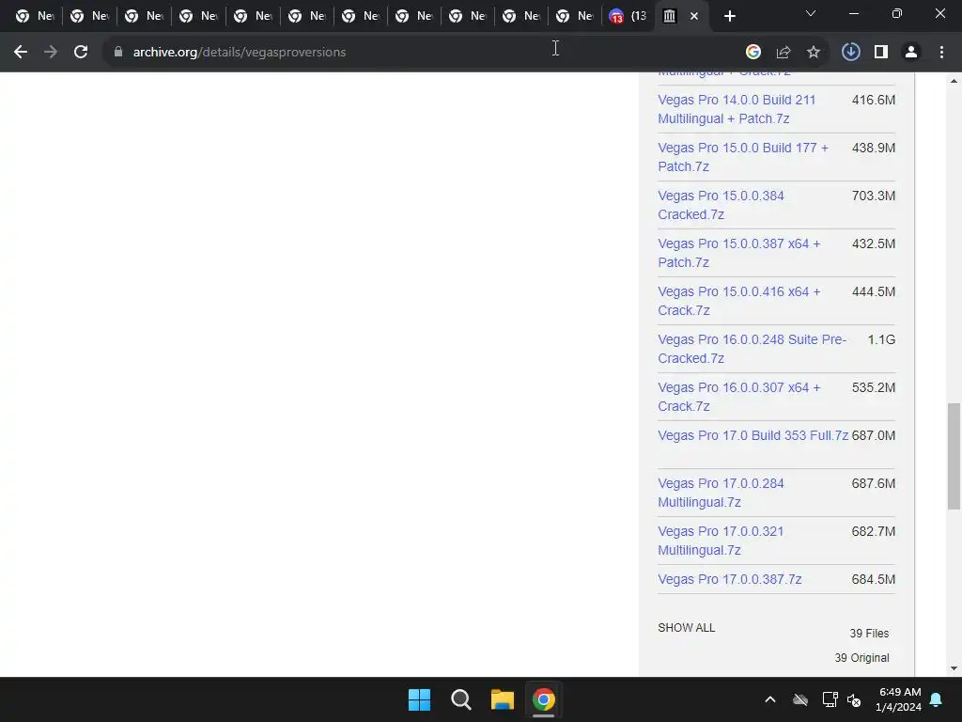This screenshot has width=962, height=722.
Task: Click the muted volume tray icon
Action: [x=853, y=699]
